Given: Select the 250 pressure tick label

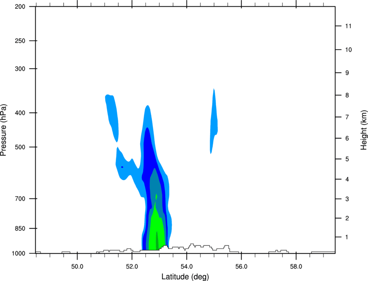Looking at the screenshot, I should (x=20, y=41).
